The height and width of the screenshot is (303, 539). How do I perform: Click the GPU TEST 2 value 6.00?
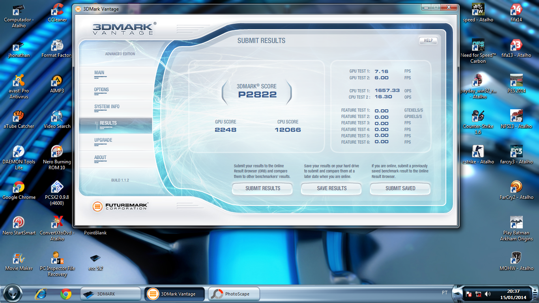pos(382,78)
